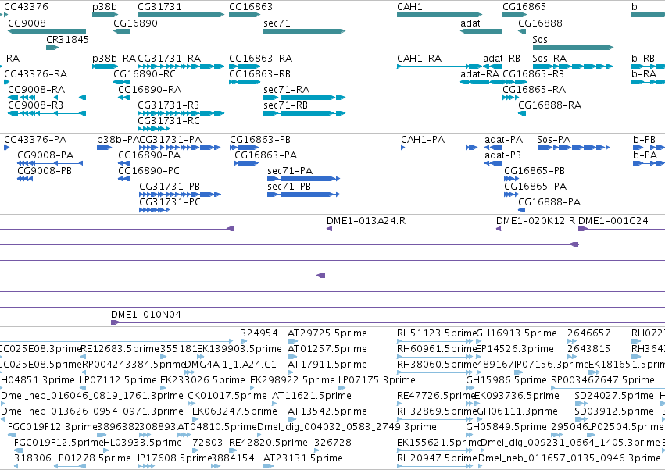Open the CG16863 gene label
This screenshot has height=470, width=665.
pos(251,7)
